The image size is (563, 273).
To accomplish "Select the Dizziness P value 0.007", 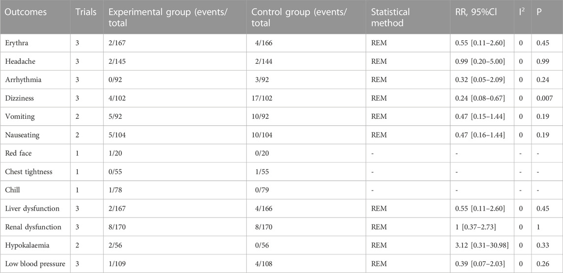I will tap(544, 98).
